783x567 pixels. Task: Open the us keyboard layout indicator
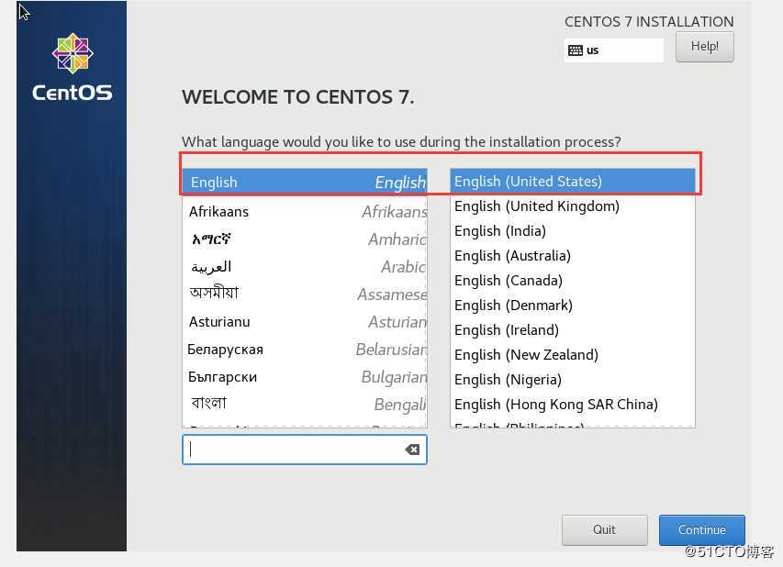click(x=614, y=50)
